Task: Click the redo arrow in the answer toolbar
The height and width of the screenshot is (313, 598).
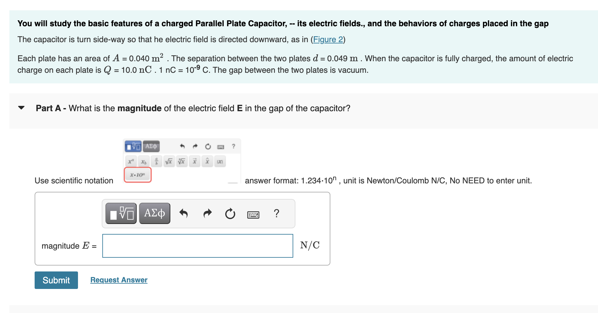Action: pyautogui.click(x=207, y=213)
